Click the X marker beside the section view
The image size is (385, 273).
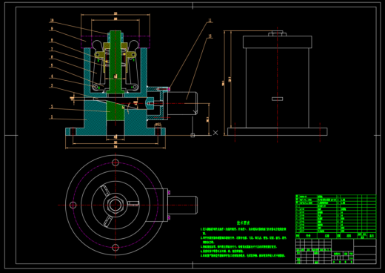[215, 133]
